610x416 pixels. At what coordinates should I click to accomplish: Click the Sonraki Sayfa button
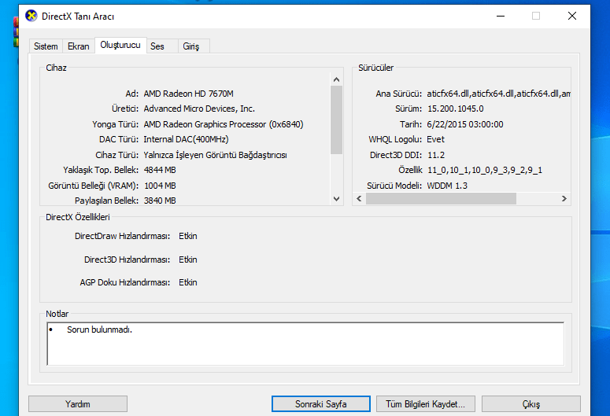click(321, 404)
